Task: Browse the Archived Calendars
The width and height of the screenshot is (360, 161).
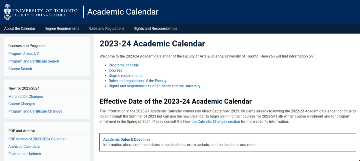Action: (x=24, y=146)
